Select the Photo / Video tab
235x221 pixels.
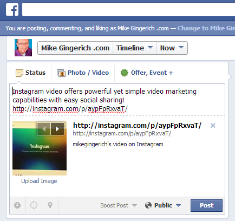point(83,73)
